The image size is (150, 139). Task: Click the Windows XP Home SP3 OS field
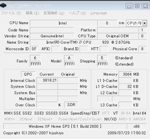click(65, 126)
